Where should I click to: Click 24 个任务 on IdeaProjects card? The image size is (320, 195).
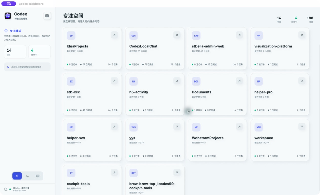pos(113,64)
